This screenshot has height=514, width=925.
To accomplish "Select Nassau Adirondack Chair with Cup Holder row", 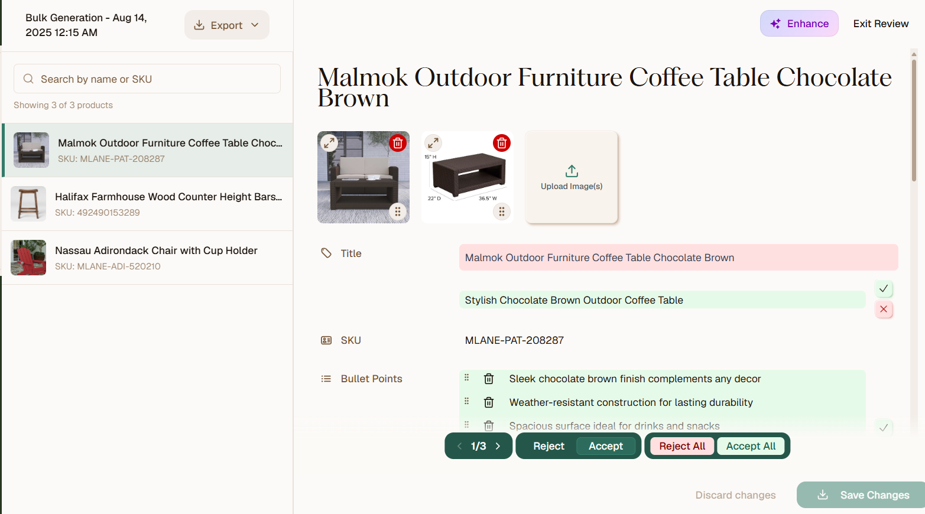I will click(x=148, y=258).
